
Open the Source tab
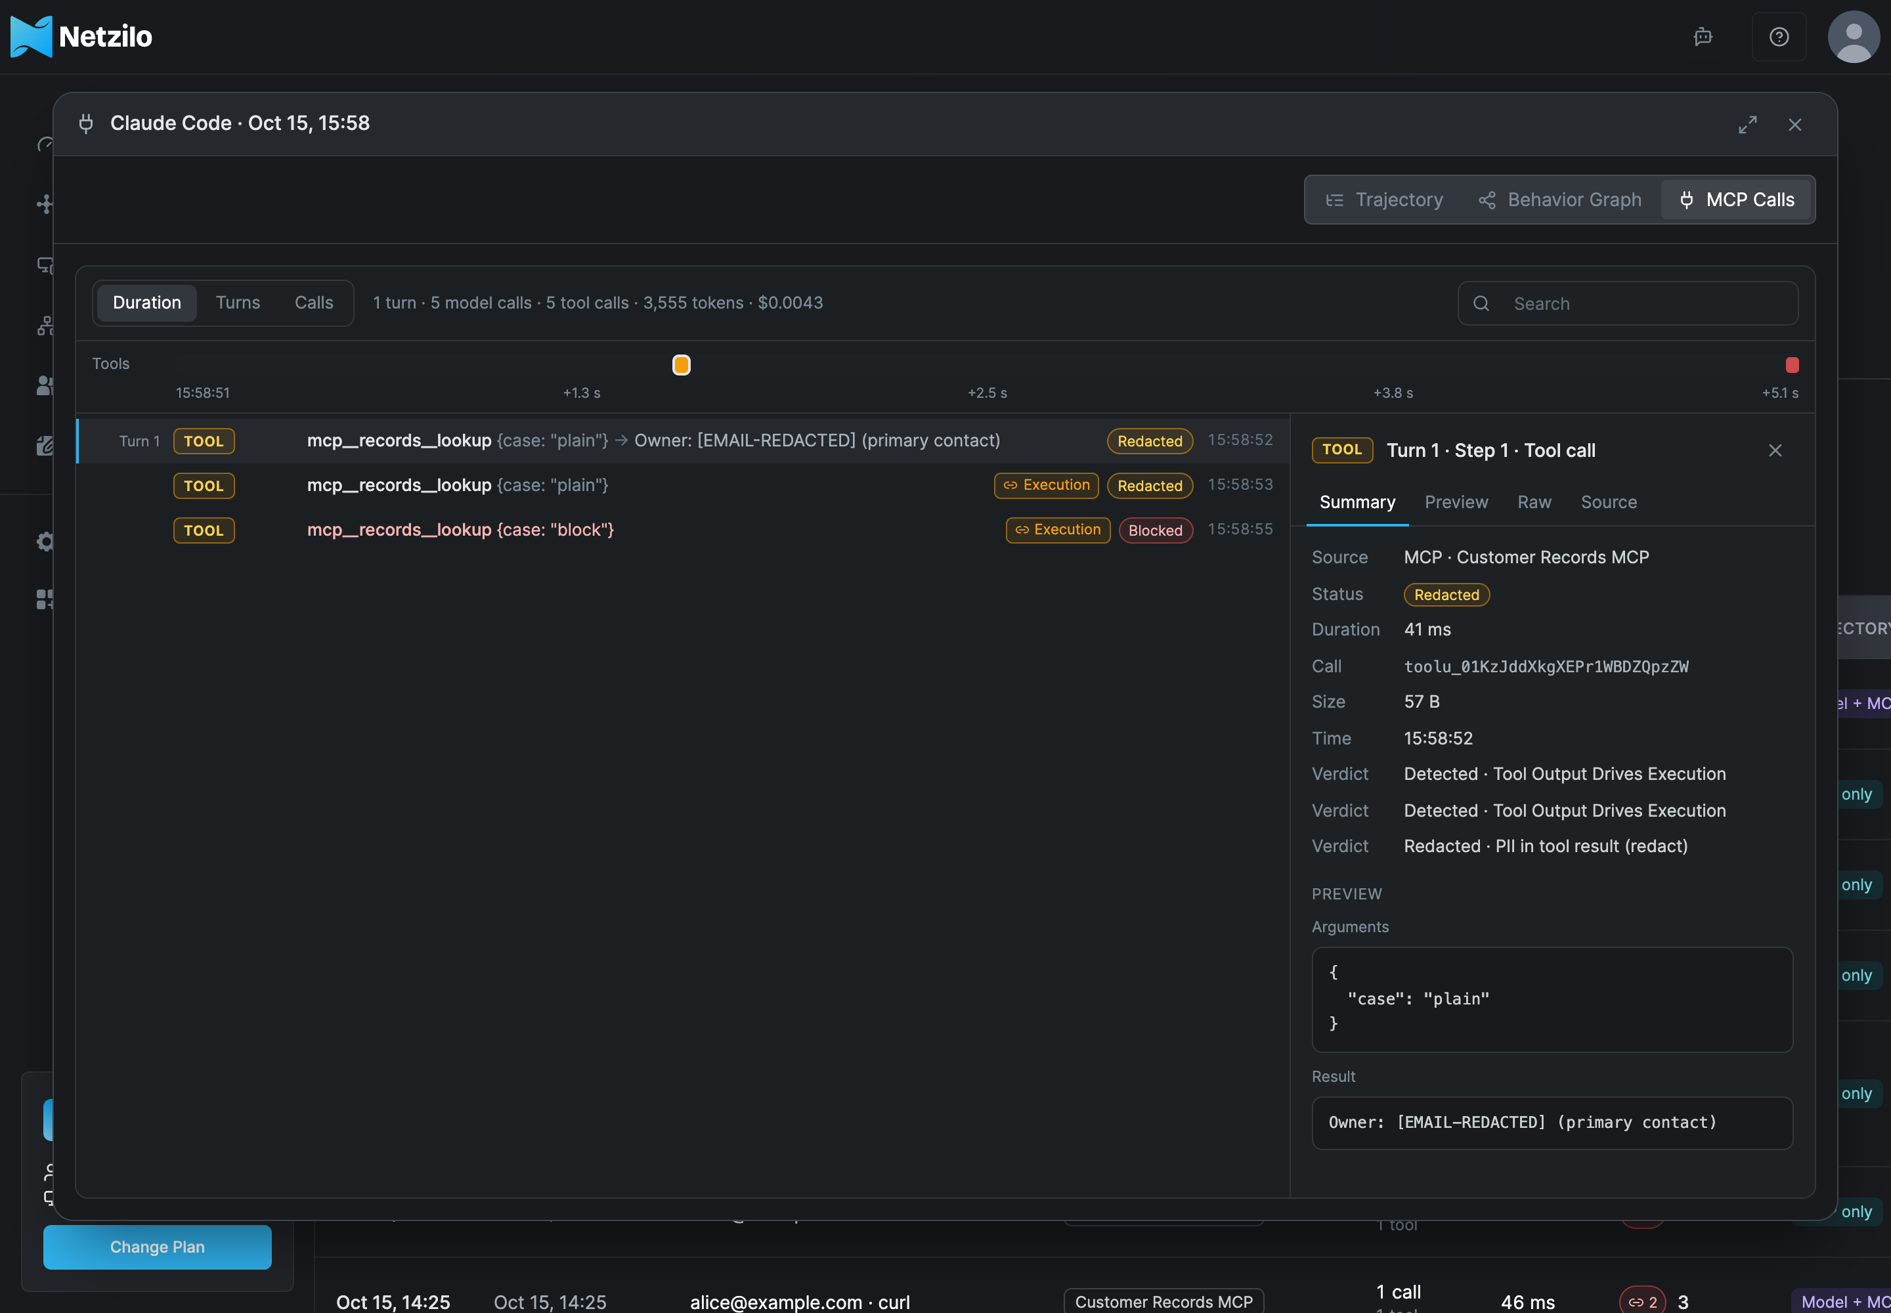tap(1608, 502)
